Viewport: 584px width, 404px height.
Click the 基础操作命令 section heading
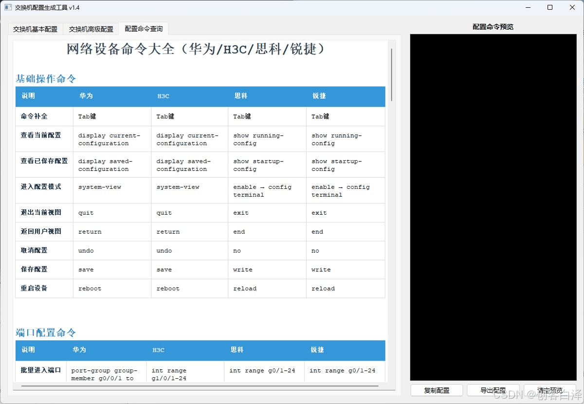coord(46,79)
